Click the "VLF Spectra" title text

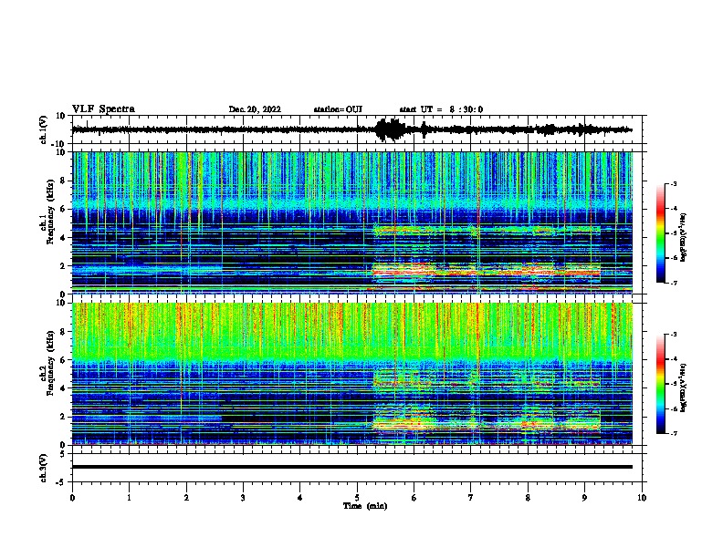103,109
